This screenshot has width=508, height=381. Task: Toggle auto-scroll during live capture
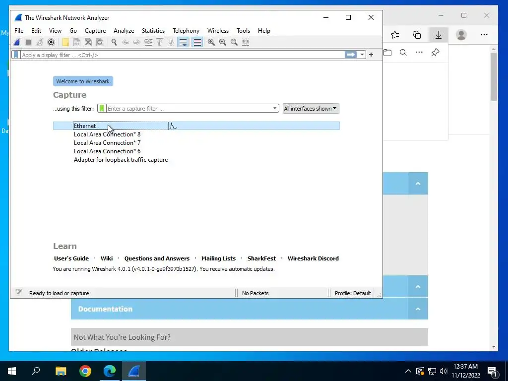click(x=183, y=42)
